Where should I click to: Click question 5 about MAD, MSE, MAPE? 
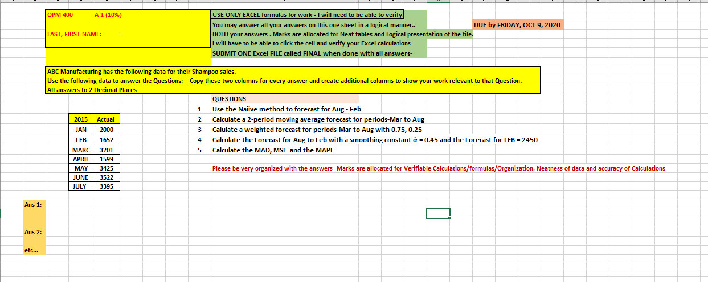click(273, 150)
